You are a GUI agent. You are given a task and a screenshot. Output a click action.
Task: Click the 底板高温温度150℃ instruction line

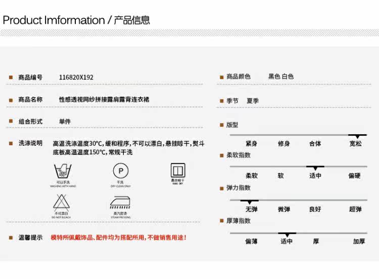point(92,152)
